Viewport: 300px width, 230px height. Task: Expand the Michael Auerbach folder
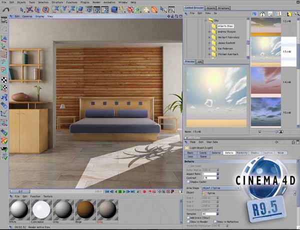(209, 54)
